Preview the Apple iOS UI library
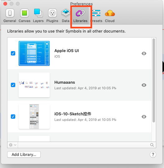This screenshot has height=168, width=164. 144,53
